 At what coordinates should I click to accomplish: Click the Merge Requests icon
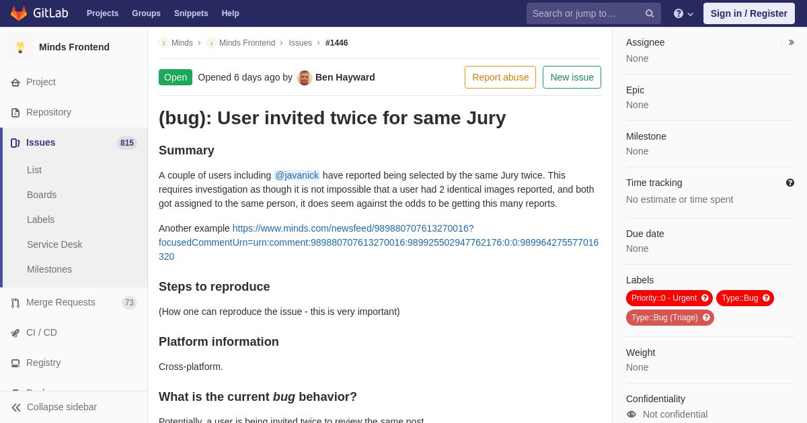pos(15,303)
